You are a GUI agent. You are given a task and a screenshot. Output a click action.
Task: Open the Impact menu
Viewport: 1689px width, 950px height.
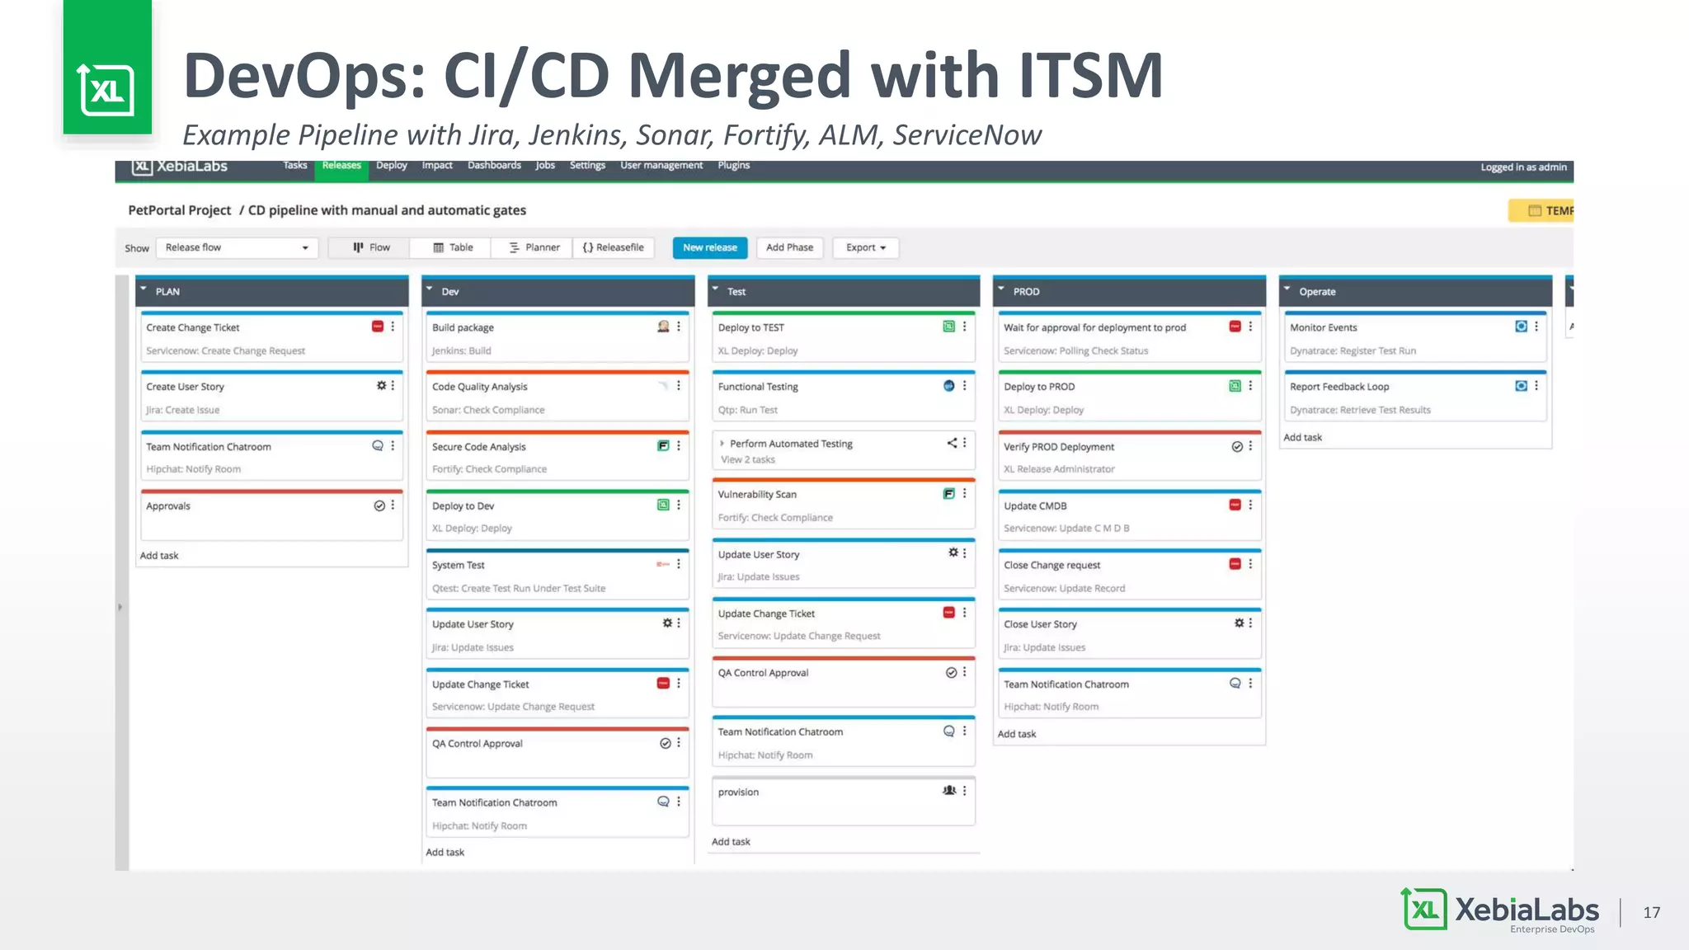pyautogui.click(x=437, y=166)
